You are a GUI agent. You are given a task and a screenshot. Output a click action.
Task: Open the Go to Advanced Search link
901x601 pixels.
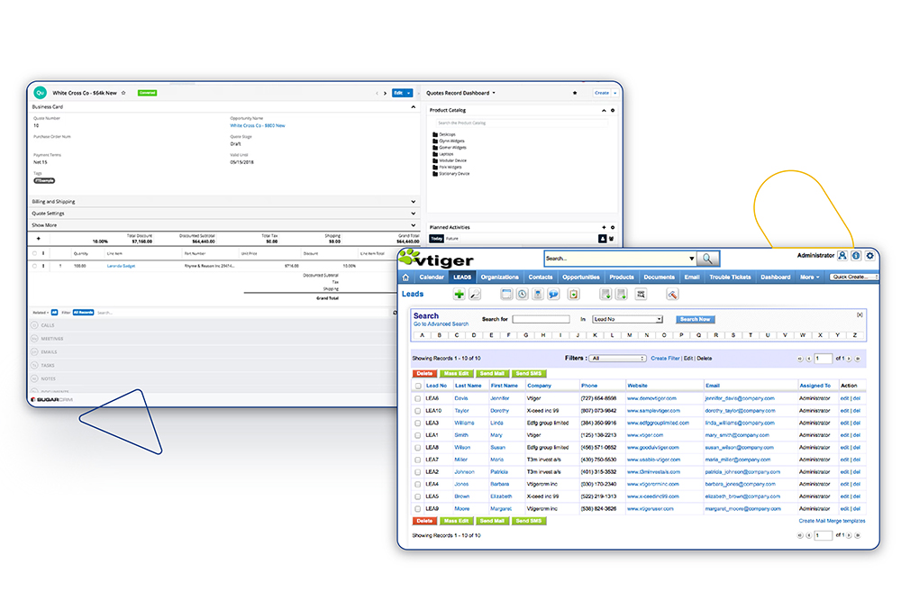(441, 324)
